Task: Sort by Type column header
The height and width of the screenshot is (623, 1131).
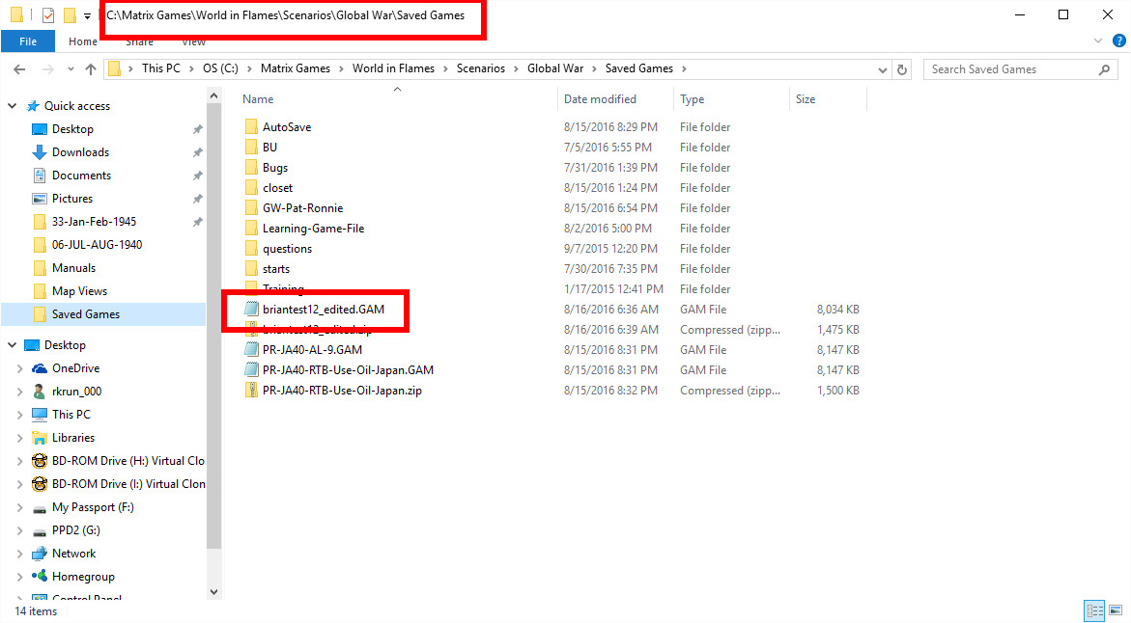Action: point(692,99)
